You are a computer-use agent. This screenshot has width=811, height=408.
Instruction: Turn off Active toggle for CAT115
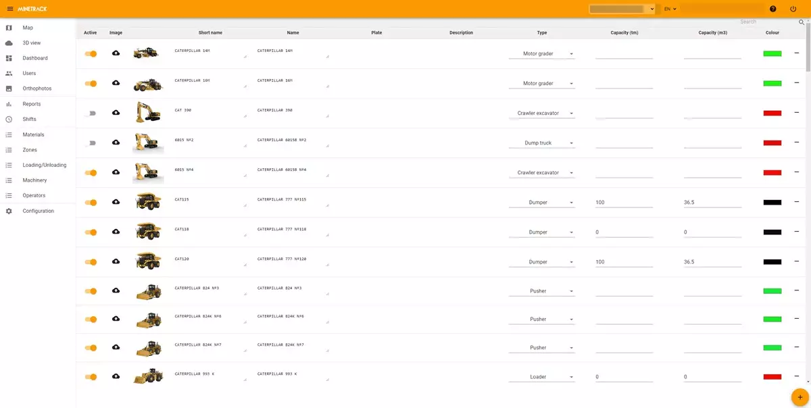[91, 203]
